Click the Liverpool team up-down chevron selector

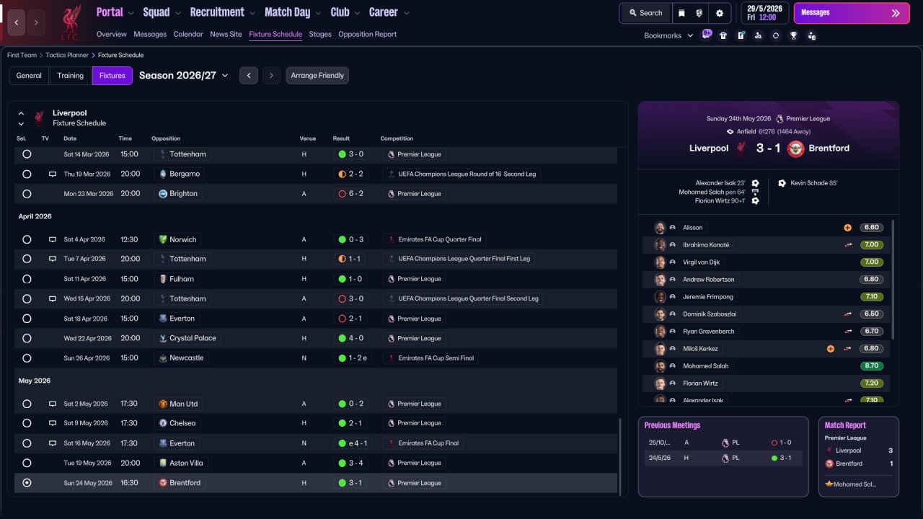pyautogui.click(x=21, y=119)
